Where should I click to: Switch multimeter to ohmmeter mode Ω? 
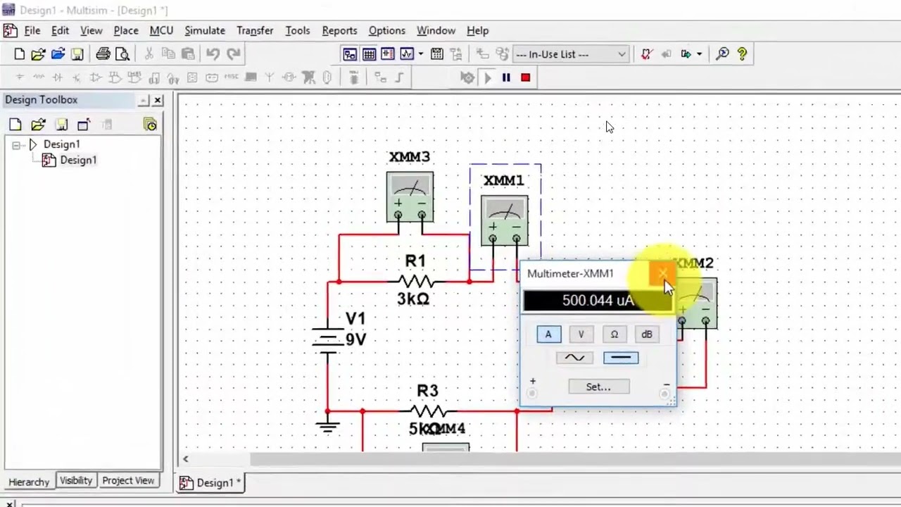[x=614, y=334]
